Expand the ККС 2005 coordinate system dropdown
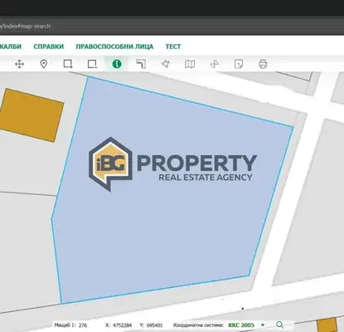The image size is (344, 332). [263, 325]
